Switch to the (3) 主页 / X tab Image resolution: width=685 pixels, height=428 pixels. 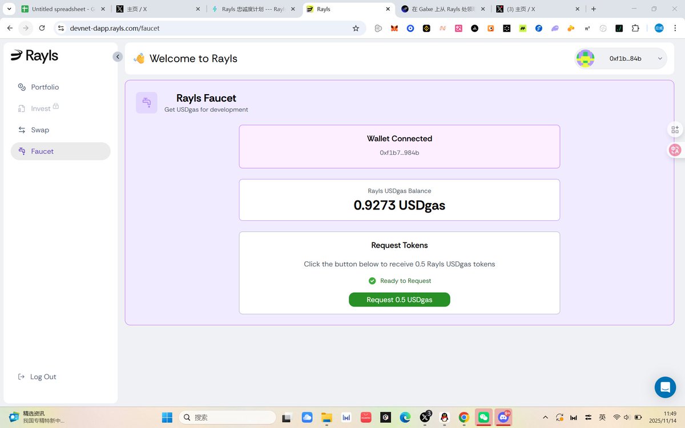coord(538,9)
